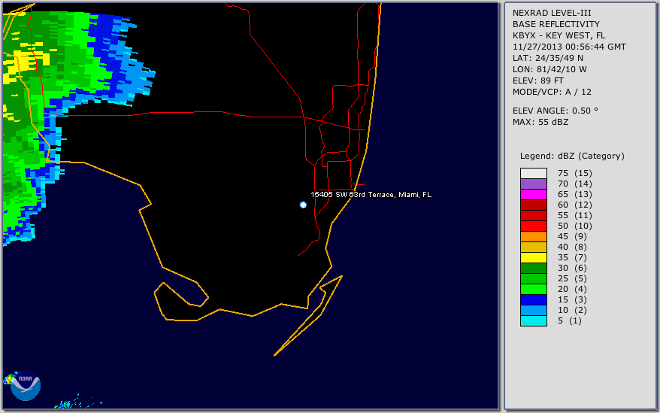Click the 10 (2) legend label
660x413 pixels.
[x=572, y=310]
